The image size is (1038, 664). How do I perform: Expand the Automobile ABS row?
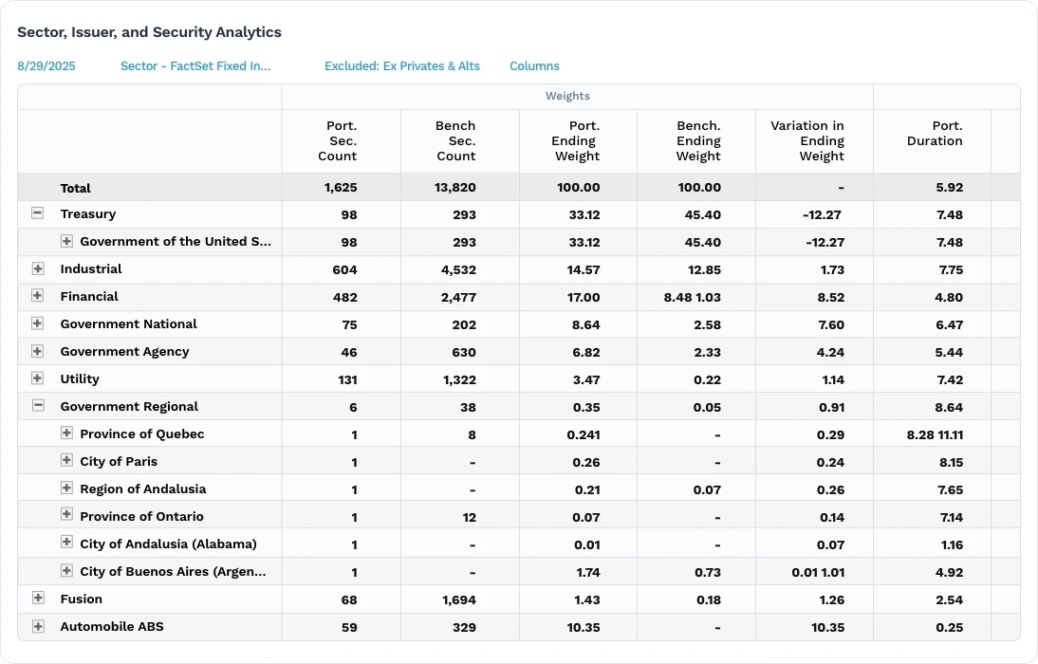tap(38, 626)
